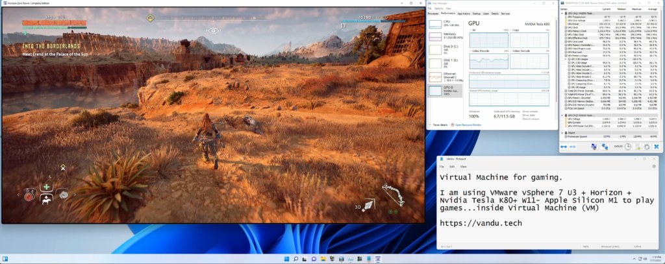
Task: Click the UTF-8 encoding in Notepad status bar
Action: (x=636, y=246)
